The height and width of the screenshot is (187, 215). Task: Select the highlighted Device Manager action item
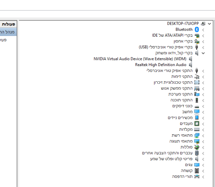click(x=8, y=32)
